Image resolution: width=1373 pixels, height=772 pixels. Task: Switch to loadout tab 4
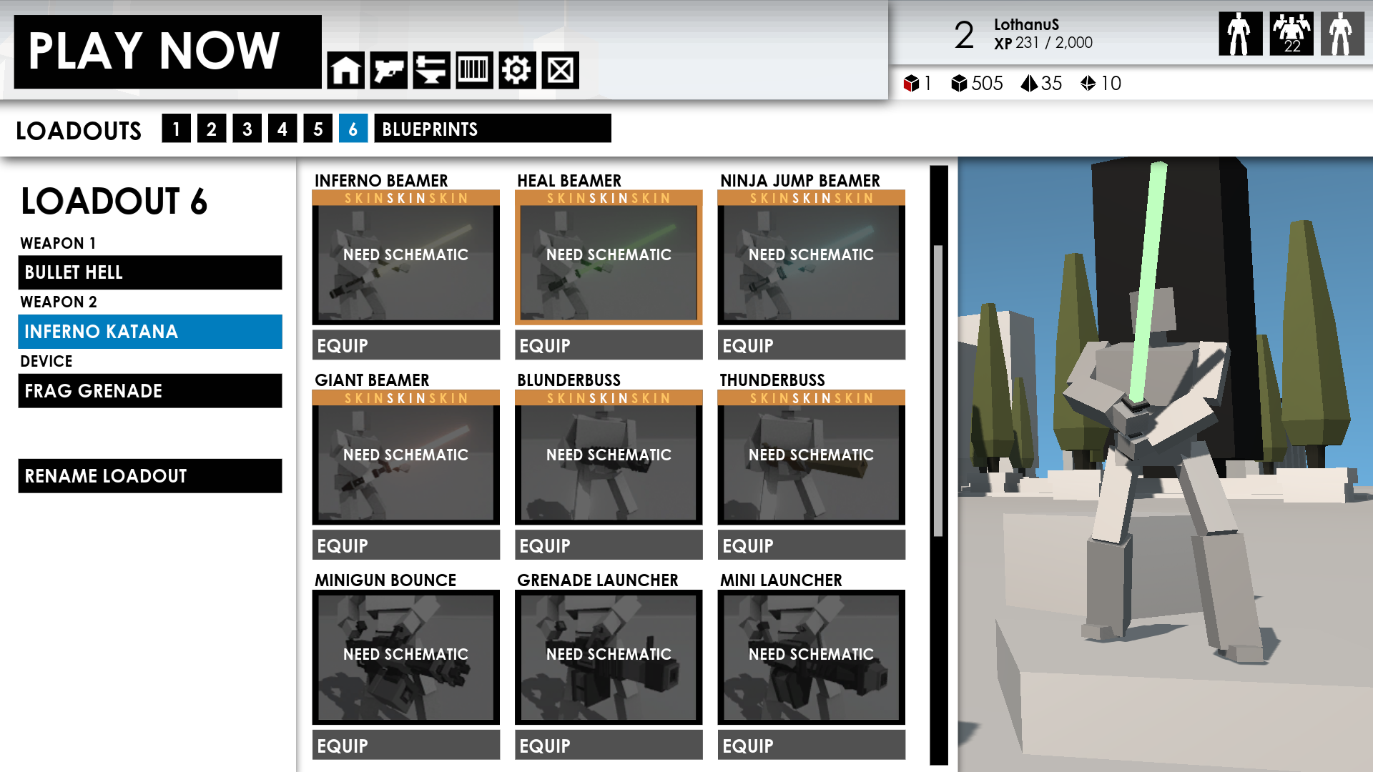[282, 129]
